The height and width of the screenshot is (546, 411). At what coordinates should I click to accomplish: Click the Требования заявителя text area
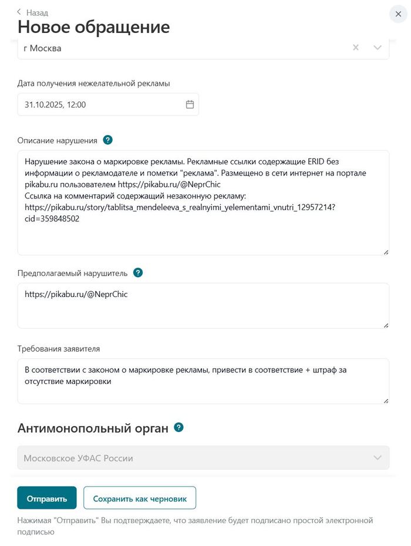203,387
